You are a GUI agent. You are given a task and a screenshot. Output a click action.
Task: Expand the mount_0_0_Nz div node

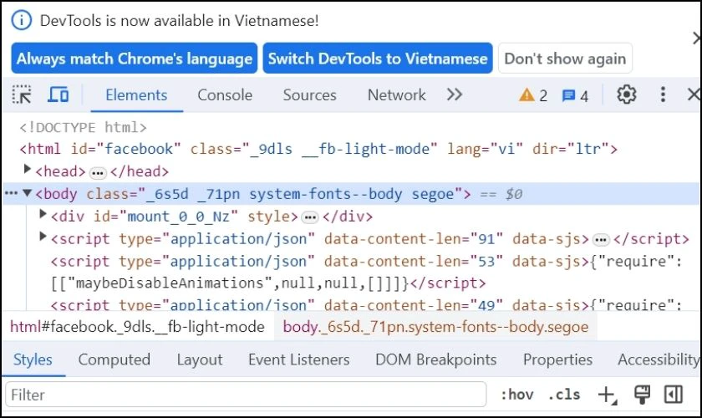43,214
